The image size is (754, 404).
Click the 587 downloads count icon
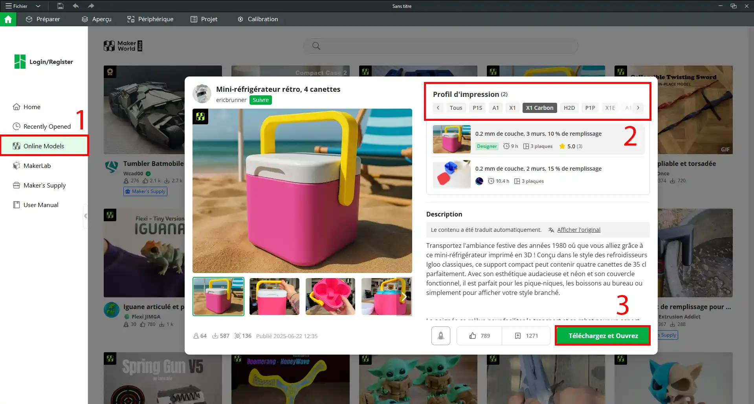point(215,336)
